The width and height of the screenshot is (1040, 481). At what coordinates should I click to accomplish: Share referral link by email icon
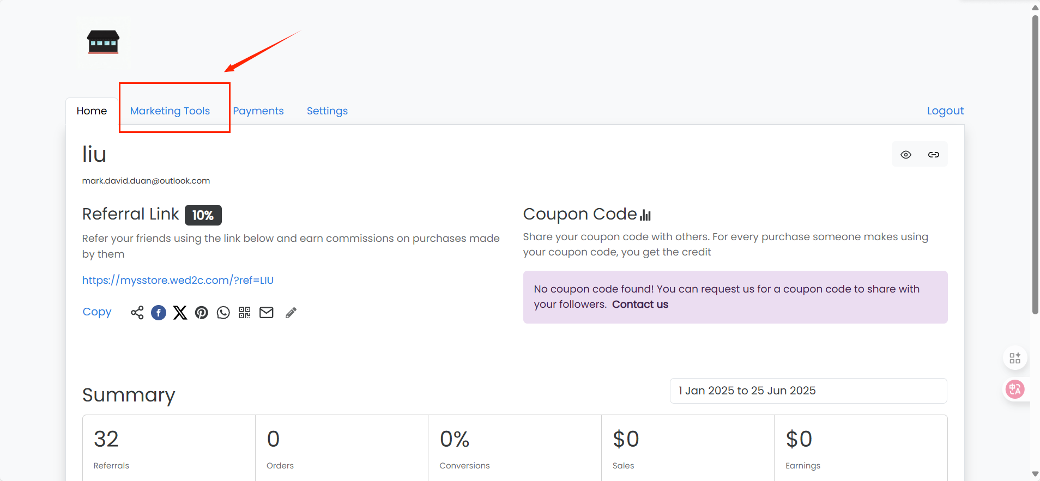(x=266, y=313)
